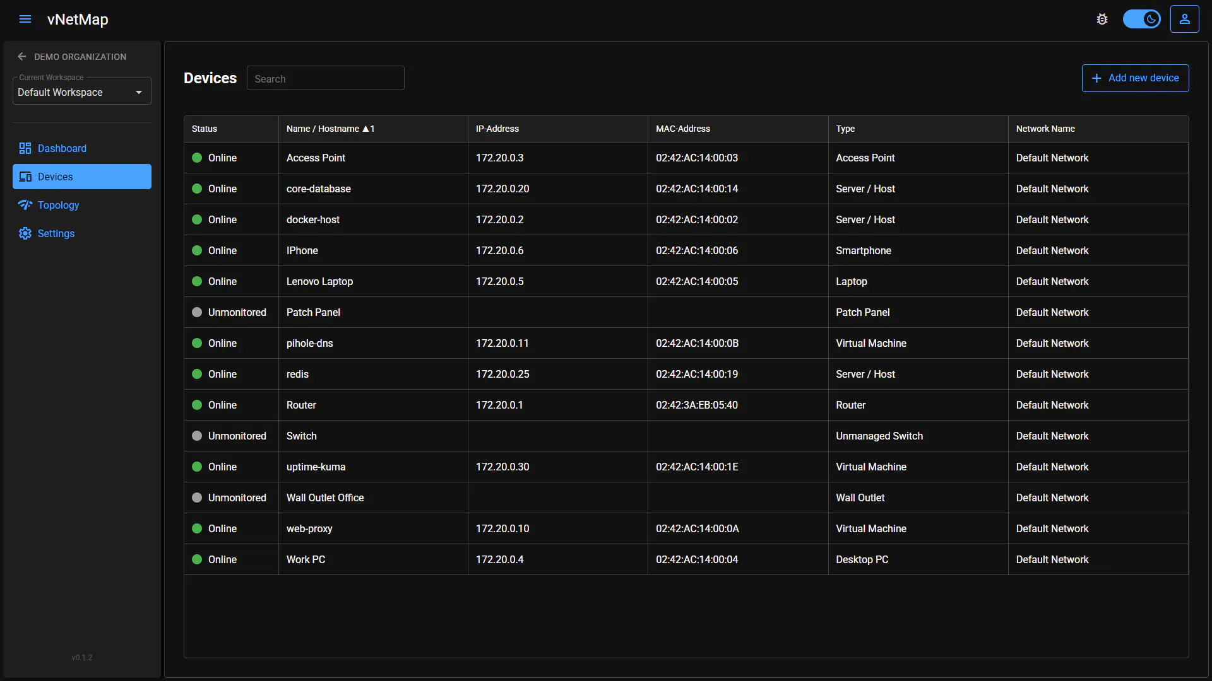Open the Dashboard page

82,148
